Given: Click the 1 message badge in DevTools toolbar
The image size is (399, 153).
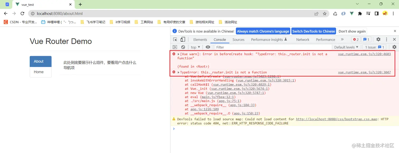Looking at the screenshot, I should (x=366, y=40).
